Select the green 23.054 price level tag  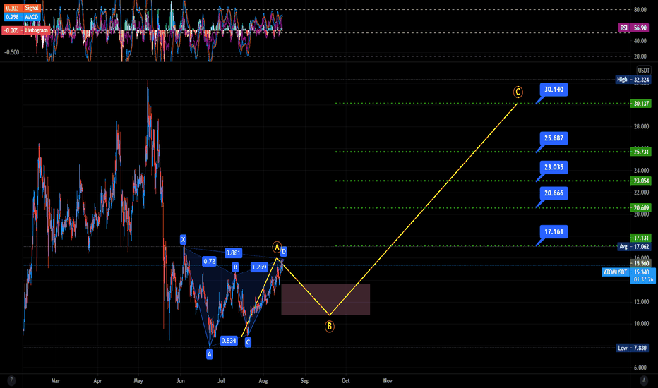[x=641, y=181]
